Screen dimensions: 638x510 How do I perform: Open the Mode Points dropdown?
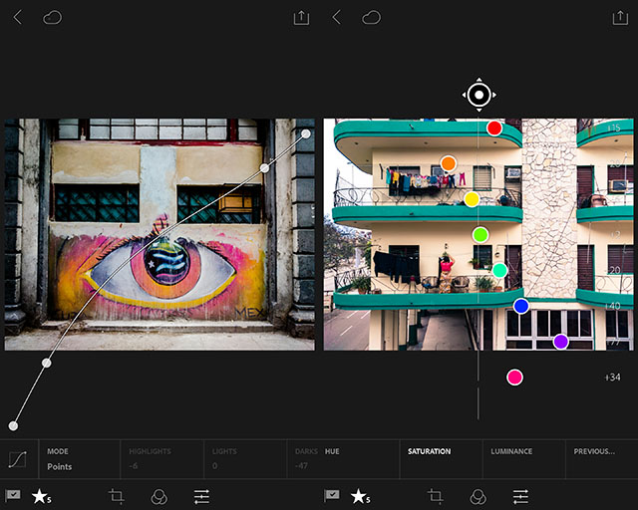coord(80,459)
